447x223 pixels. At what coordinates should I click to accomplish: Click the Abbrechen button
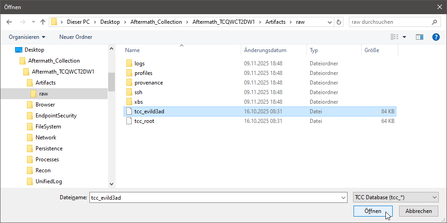pos(419,211)
